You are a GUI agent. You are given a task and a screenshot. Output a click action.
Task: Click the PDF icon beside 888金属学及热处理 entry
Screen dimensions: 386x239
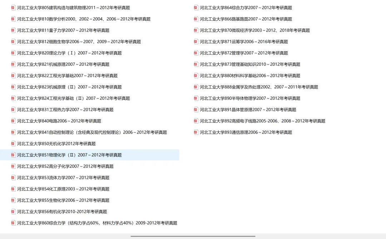[196, 87]
